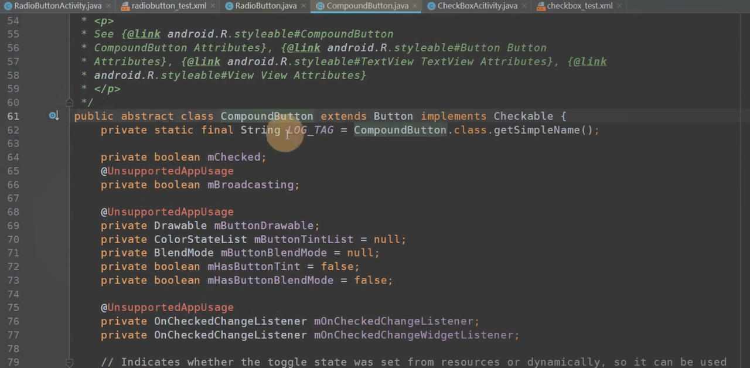Click the mChecked field declaration
The image size is (750, 368).
[233, 157]
